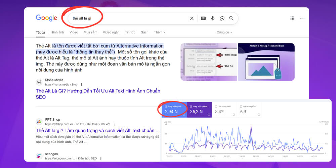
Task: Click the mona.media Blog URL breadcrumb
Action: click(61, 85)
